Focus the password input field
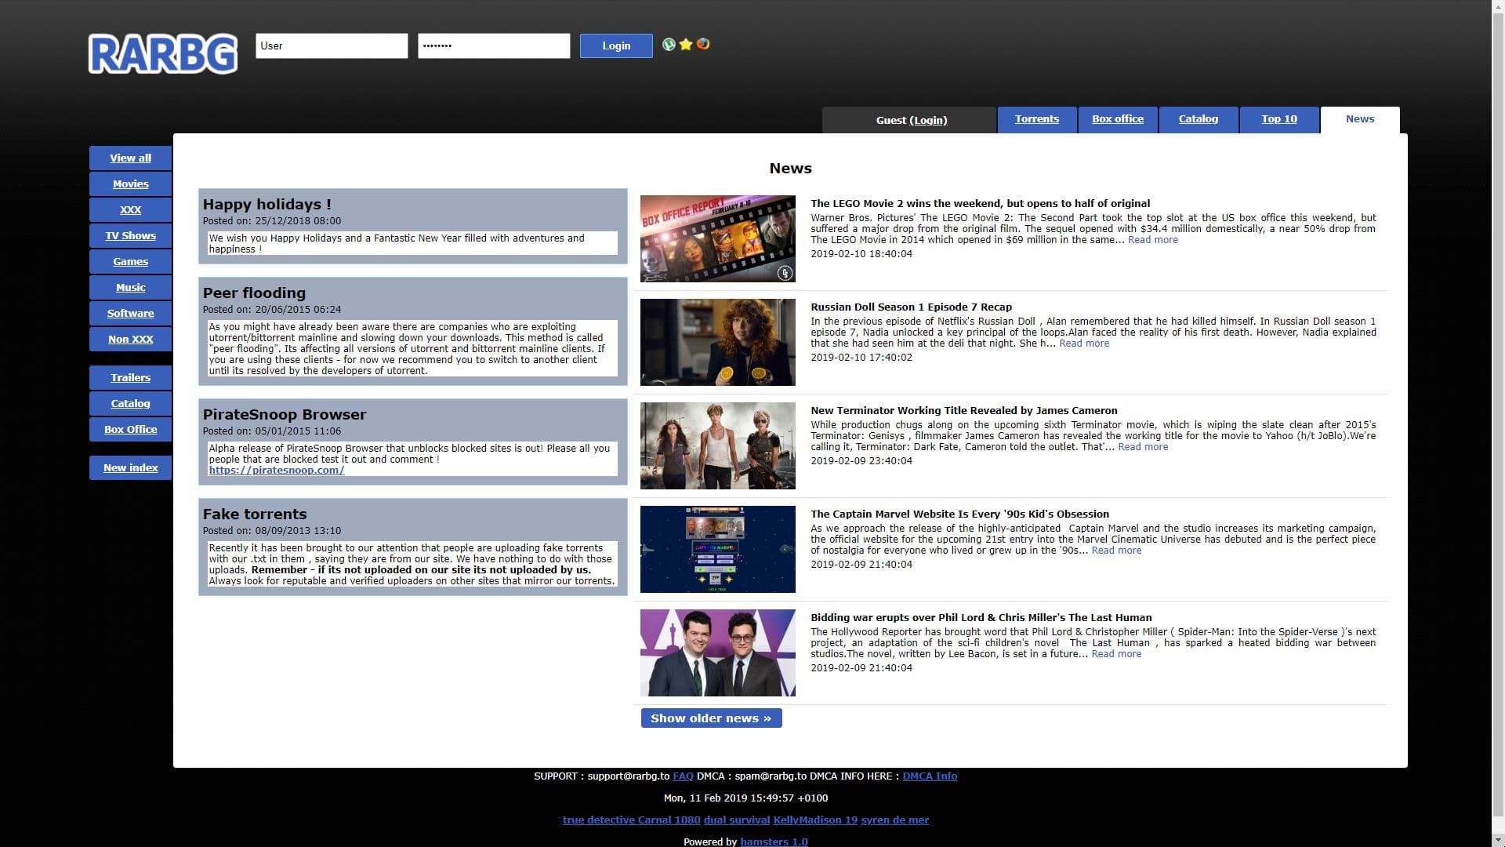1505x847 pixels. click(x=494, y=45)
